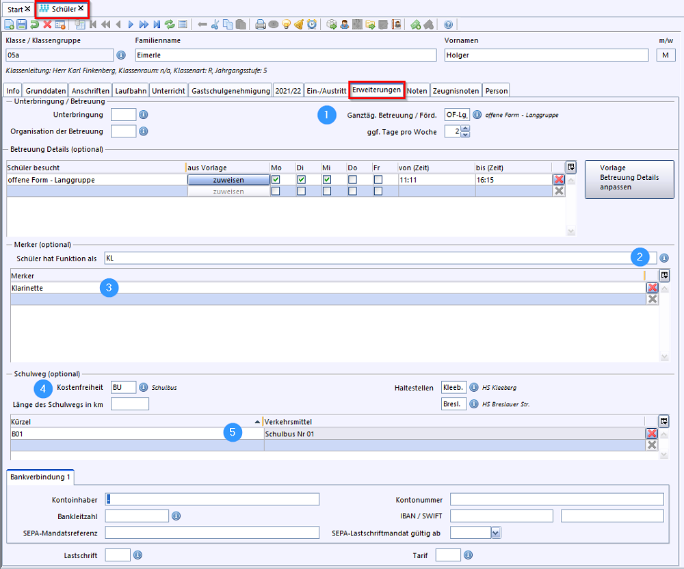Check Mi in the empty Betreuung row
Image resolution: width=684 pixels, height=569 pixels.
pos(327,191)
